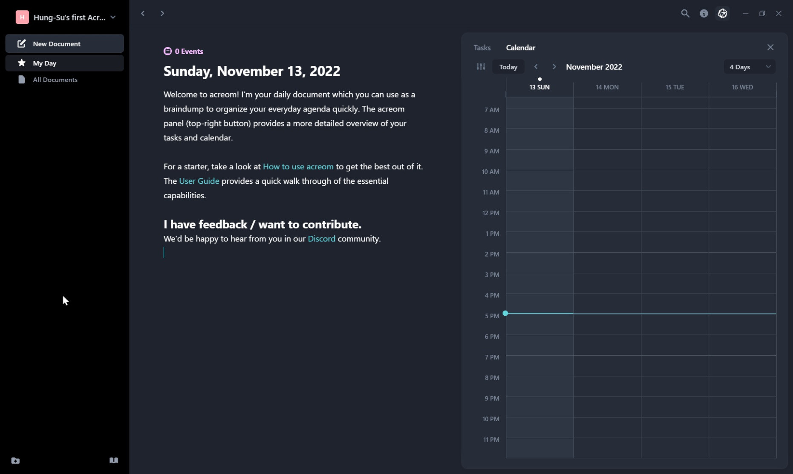Close the Calendar side panel
The height and width of the screenshot is (474, 793).
pos(770,47)
